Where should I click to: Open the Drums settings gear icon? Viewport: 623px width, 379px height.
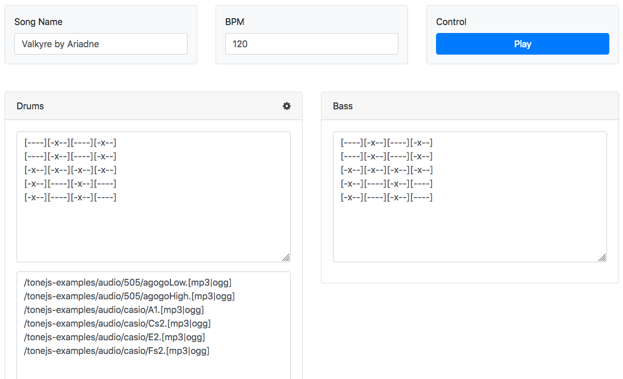point(287,106)
